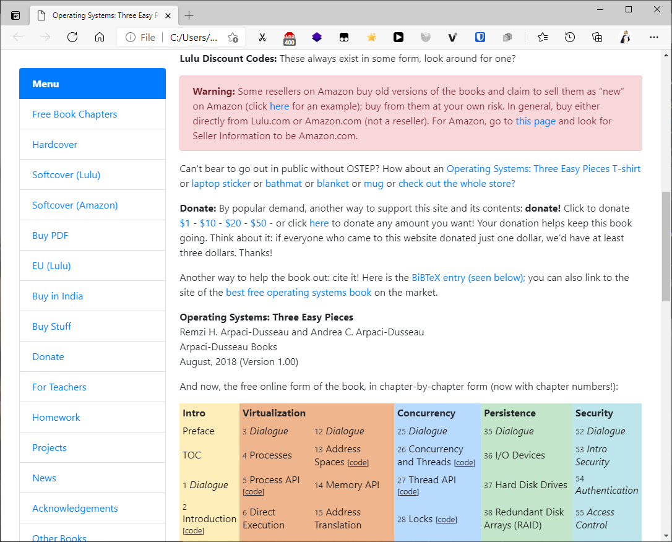Open the mug link
The height and width of the screenshot is (542, 672).
pyautogui.click(x=373, y=184)
